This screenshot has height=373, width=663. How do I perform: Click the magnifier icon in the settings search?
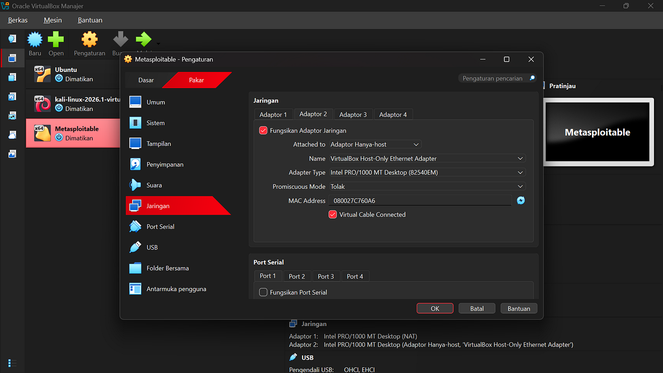532,78
